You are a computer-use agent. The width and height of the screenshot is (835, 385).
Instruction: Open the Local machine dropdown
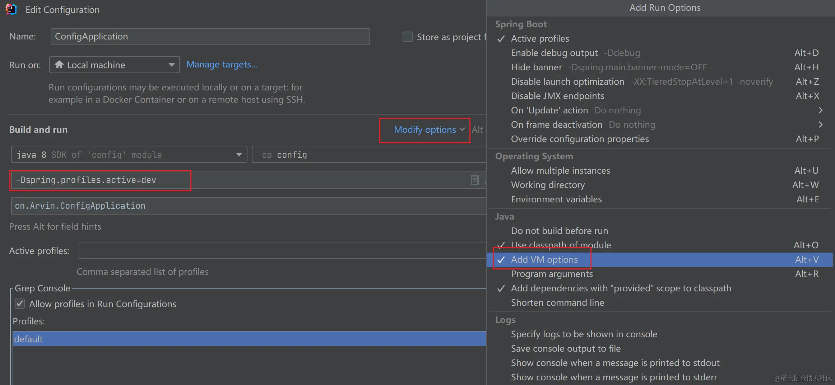[x=114, y=65]
